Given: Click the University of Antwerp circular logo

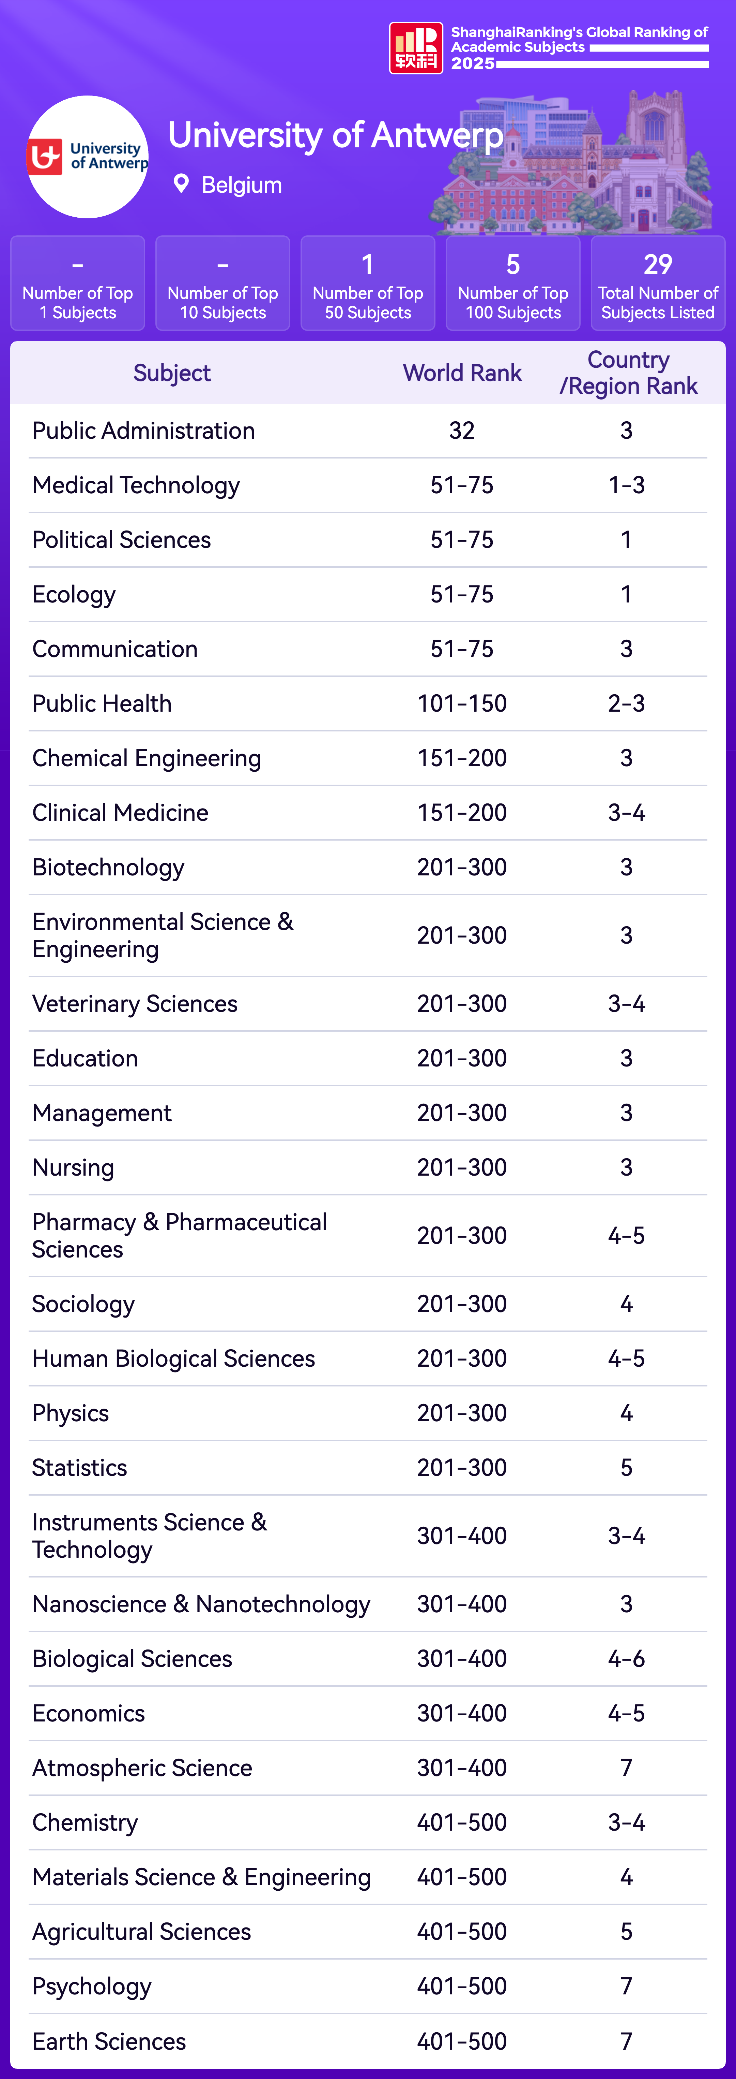Looking at the screenshot, I should click(88, 157).
